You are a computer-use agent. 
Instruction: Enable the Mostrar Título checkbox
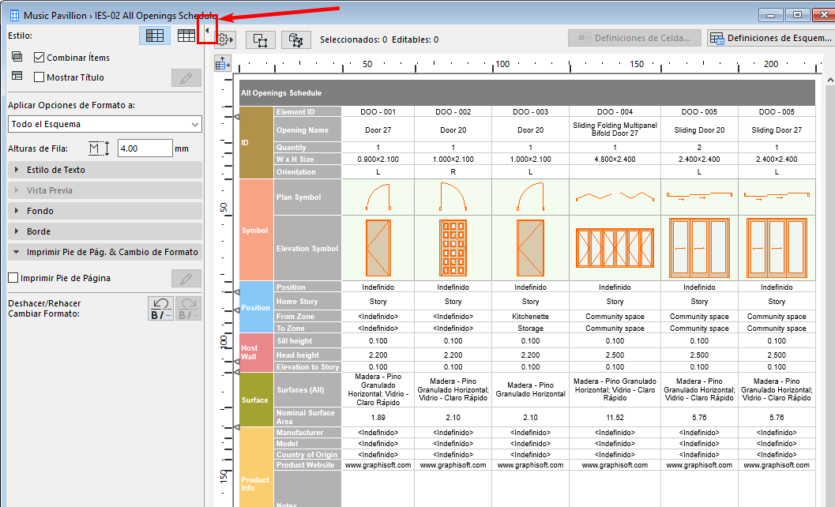click(39, 77)
